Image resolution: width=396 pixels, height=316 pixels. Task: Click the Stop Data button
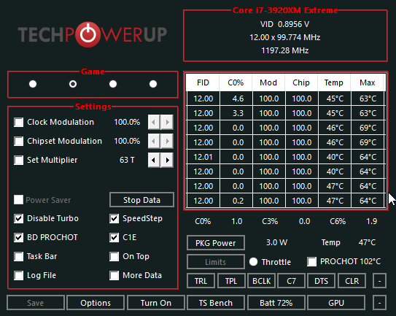click(141, 200)
